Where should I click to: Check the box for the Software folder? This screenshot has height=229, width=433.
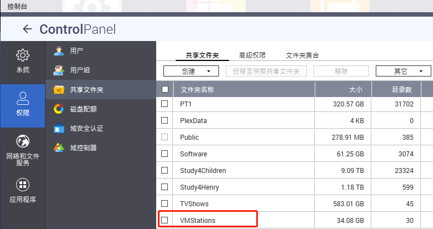click(165, 154)
